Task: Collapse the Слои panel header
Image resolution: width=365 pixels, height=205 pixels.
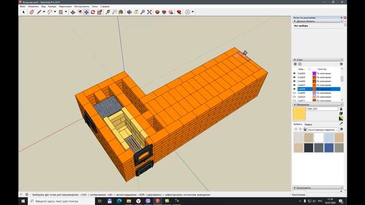Action: pos(318,60)
